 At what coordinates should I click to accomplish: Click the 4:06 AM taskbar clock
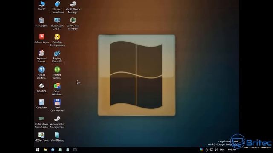tap(232, 150)
